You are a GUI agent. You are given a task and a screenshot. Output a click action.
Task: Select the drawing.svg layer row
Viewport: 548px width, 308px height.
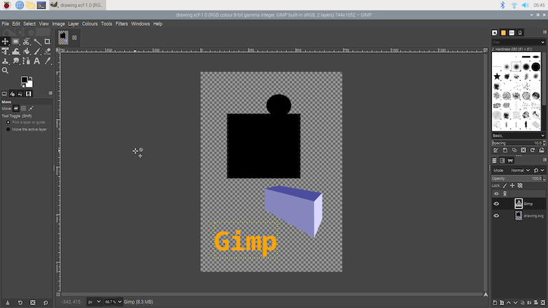click(x=519, y=216)
